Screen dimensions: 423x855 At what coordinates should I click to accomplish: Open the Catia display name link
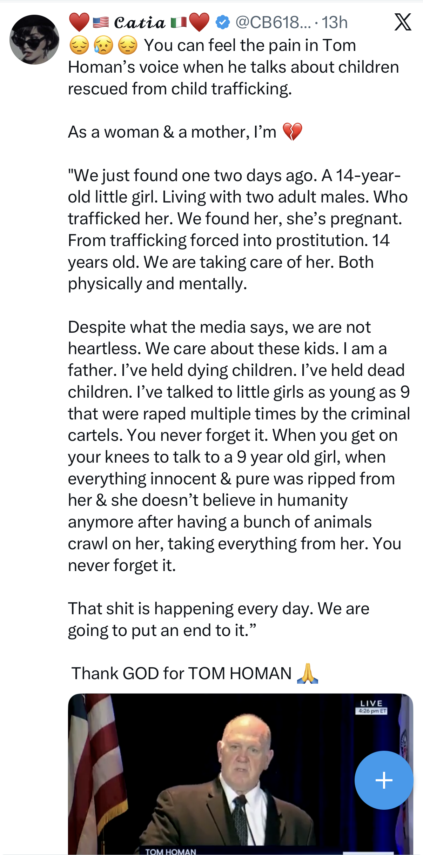pos(140,23)
